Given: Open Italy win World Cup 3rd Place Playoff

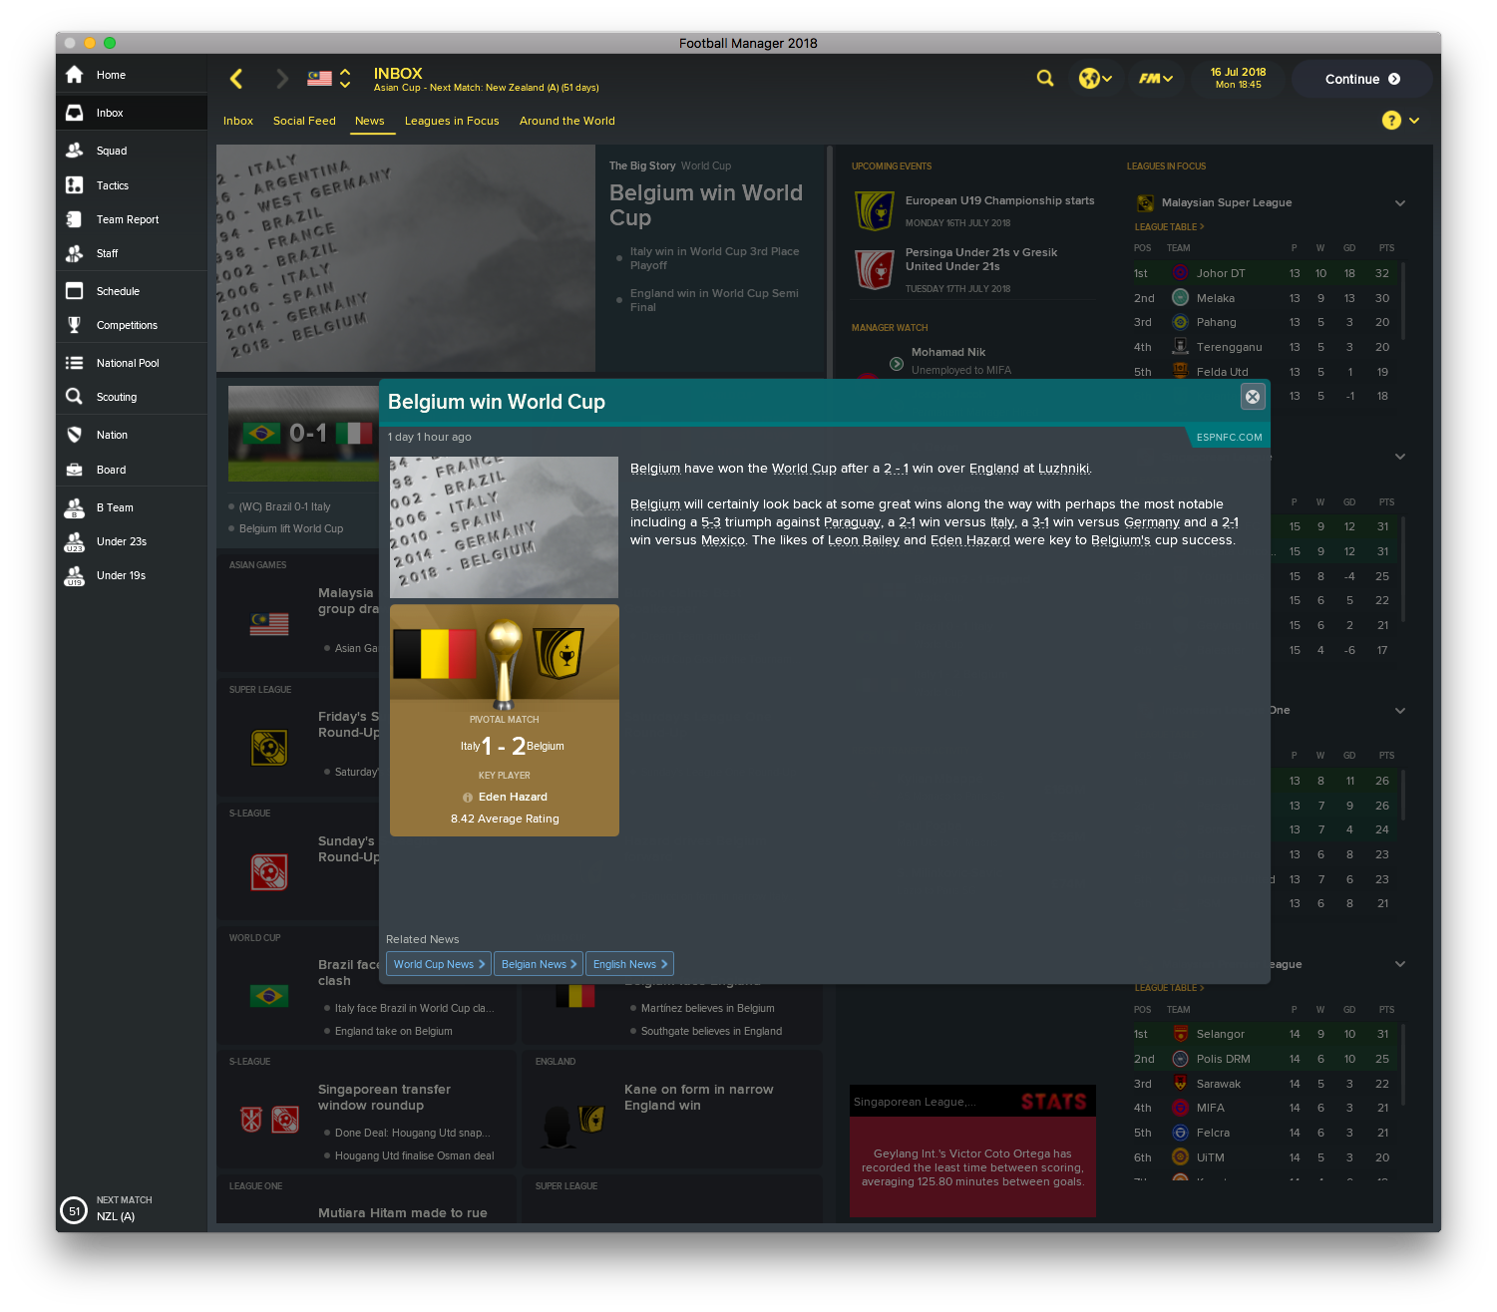Looking at the screenshot, I should (714, 258).
